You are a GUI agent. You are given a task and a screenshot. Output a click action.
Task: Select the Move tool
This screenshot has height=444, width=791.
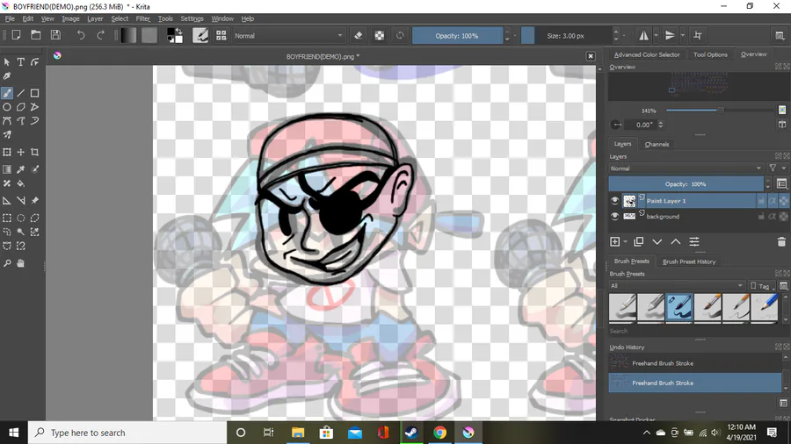coord(21,152)
